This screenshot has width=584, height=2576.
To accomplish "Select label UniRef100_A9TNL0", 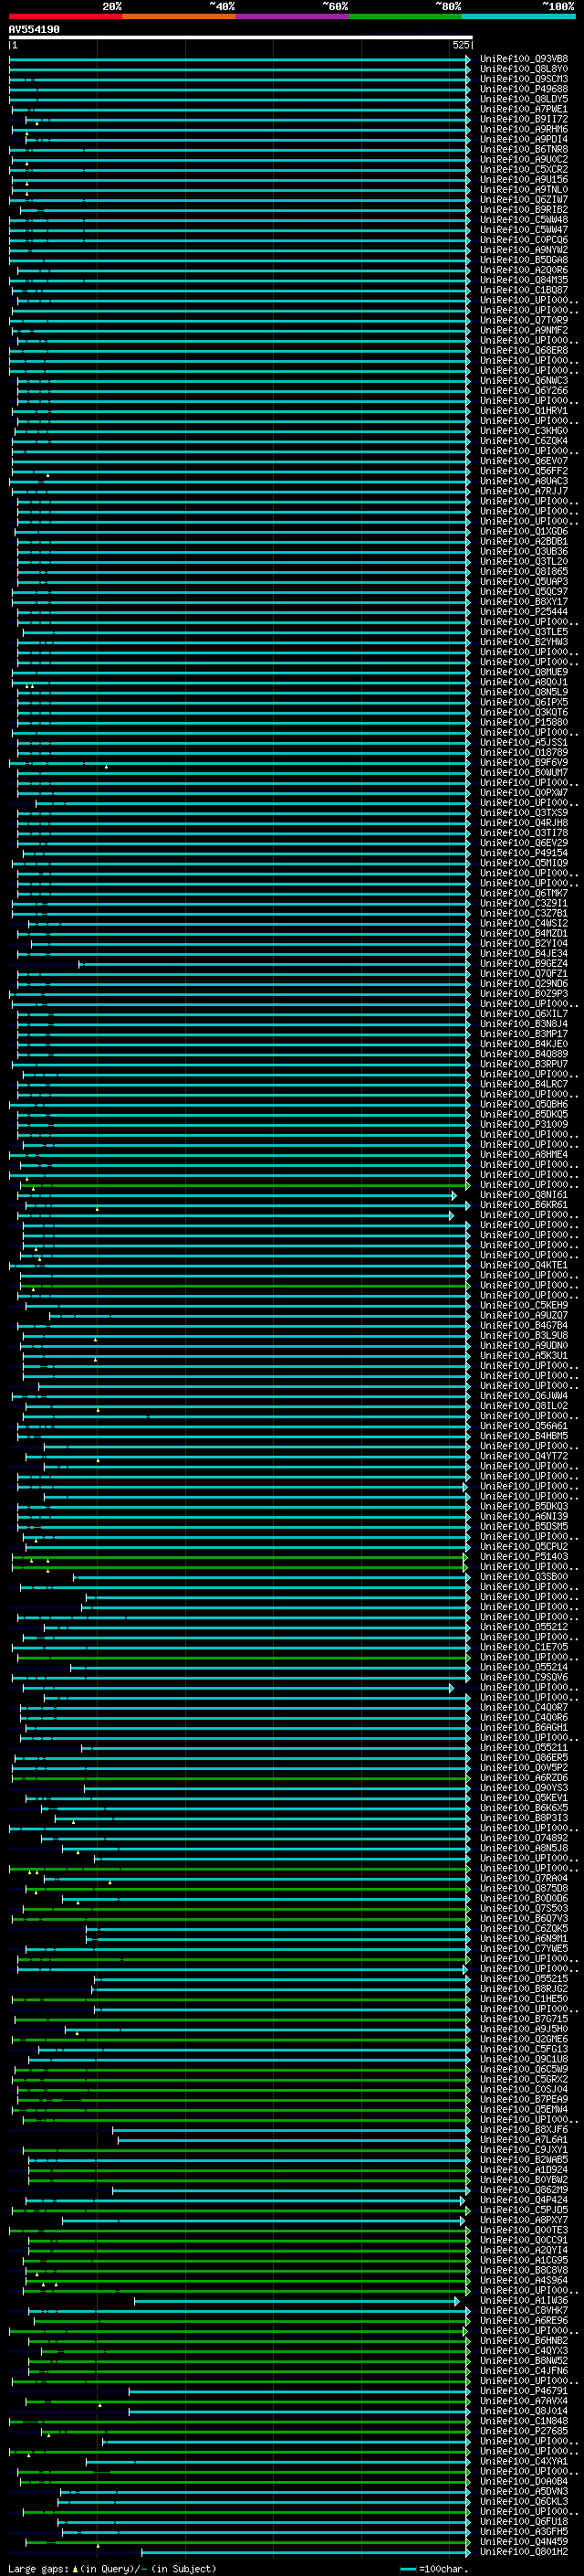I will pyautogui.click(x=524, y=190).
